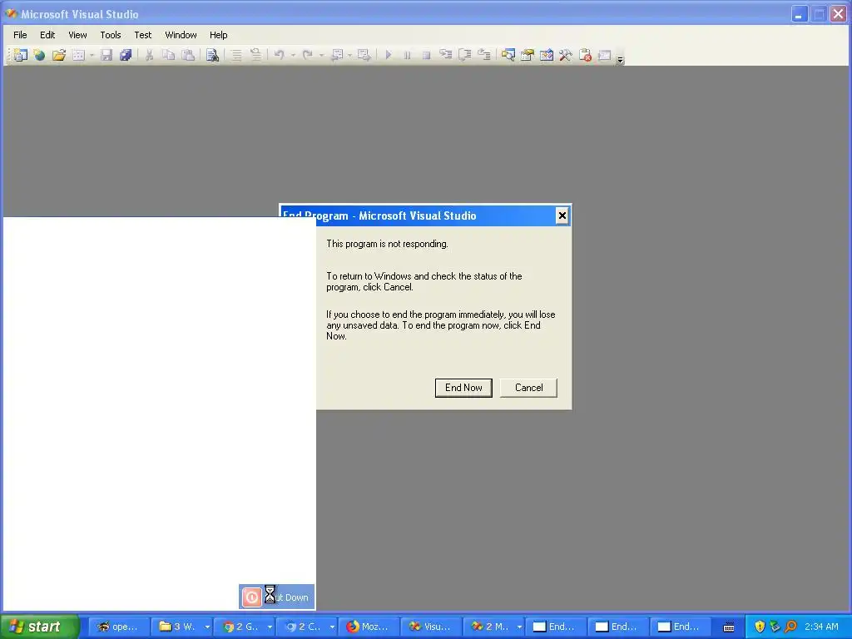Open the Help menu
The width and height of the screenshot is (852, 639).
pyautogui.click(x=219, y=35)
